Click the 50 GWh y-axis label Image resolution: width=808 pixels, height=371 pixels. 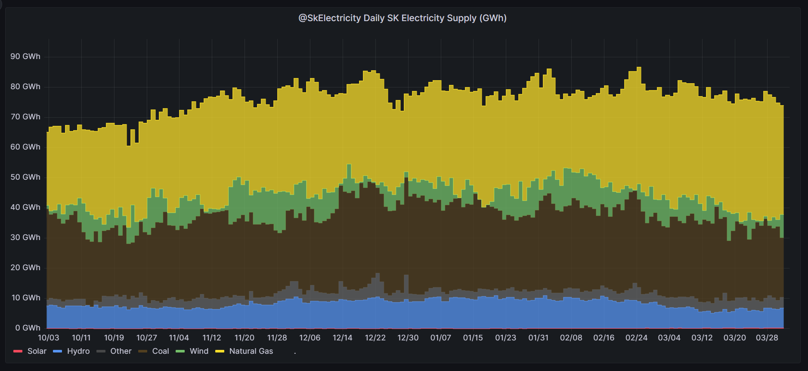25,177
